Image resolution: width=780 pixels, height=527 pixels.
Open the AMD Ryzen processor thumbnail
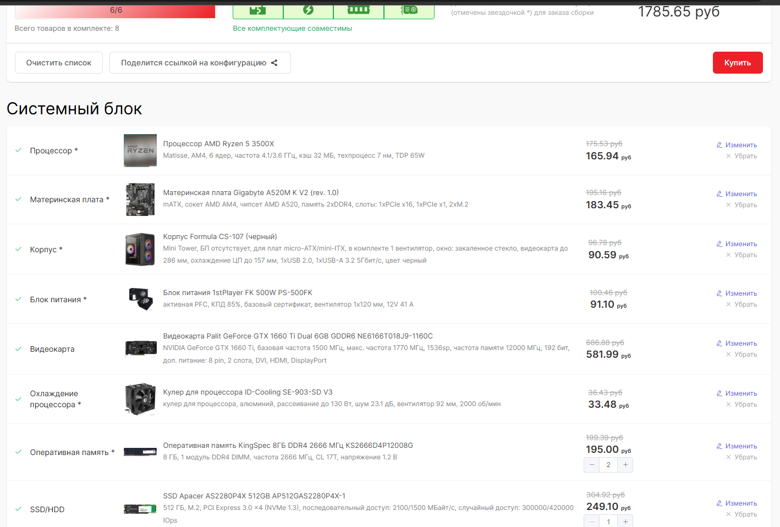pos(140,151)
